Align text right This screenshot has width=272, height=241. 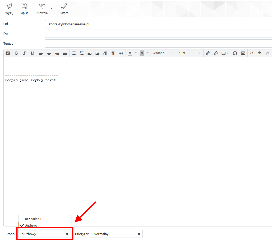click(x=57, y=53)
